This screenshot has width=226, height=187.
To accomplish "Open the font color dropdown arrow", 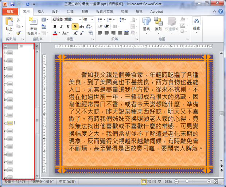I will (x=59, y=33).
